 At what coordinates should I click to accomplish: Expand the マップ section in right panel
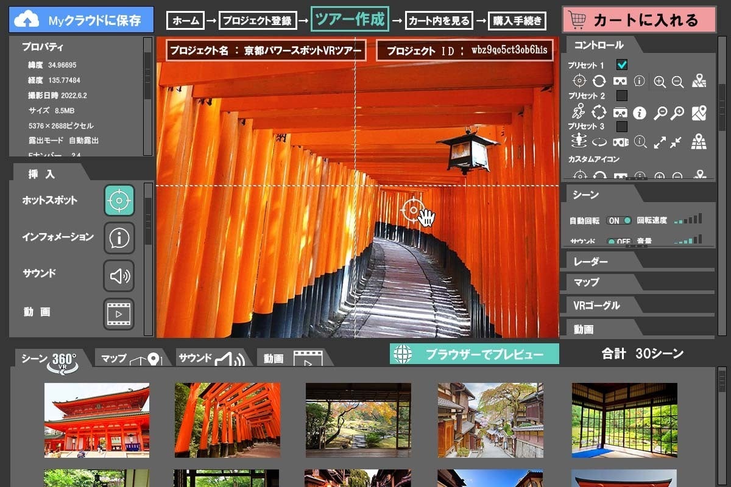(x=587, y=282)
